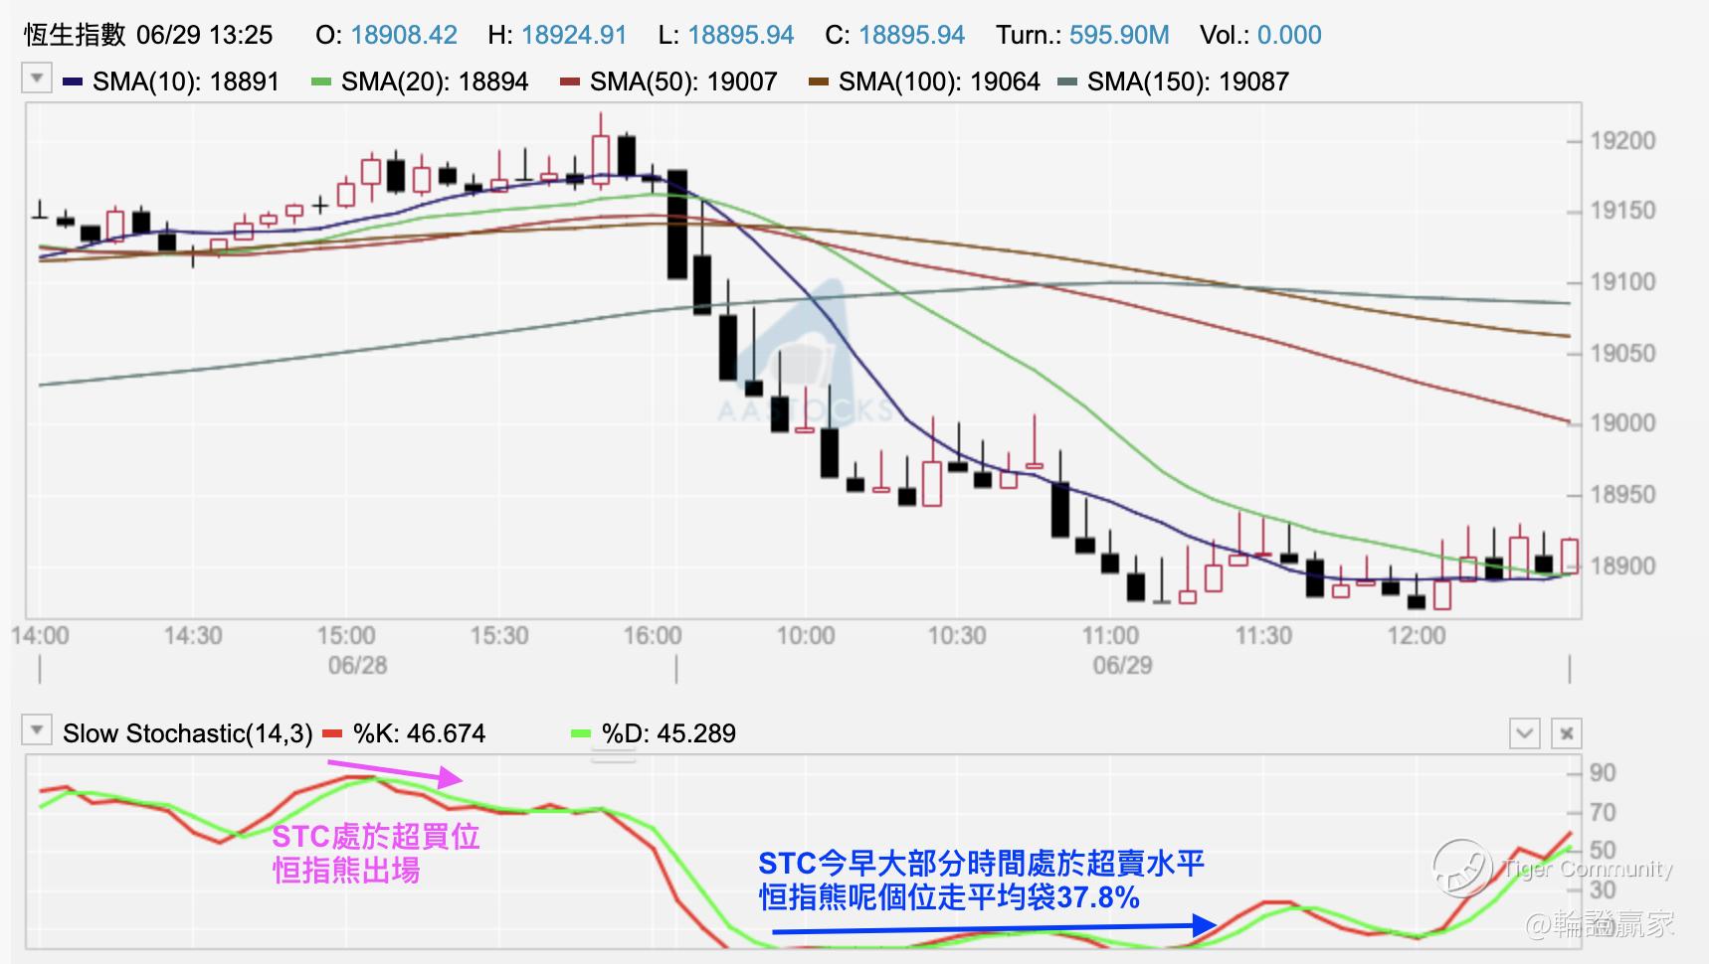The image size is (1709, 964).
Task: Click the SMA(50) red color marker
Action: pyautogui.click(x=569, y=81)
